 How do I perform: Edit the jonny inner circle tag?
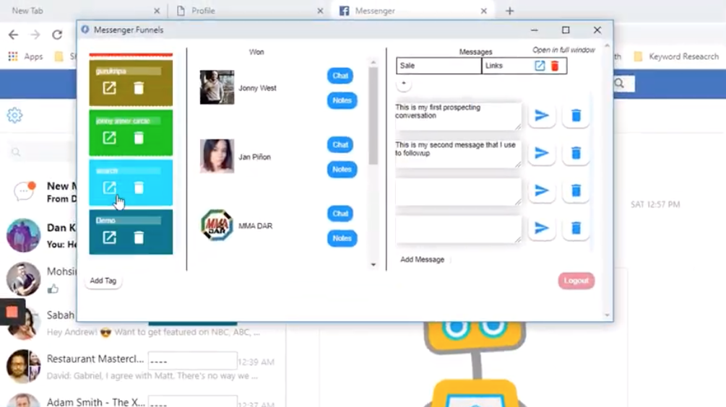point(109,138)
